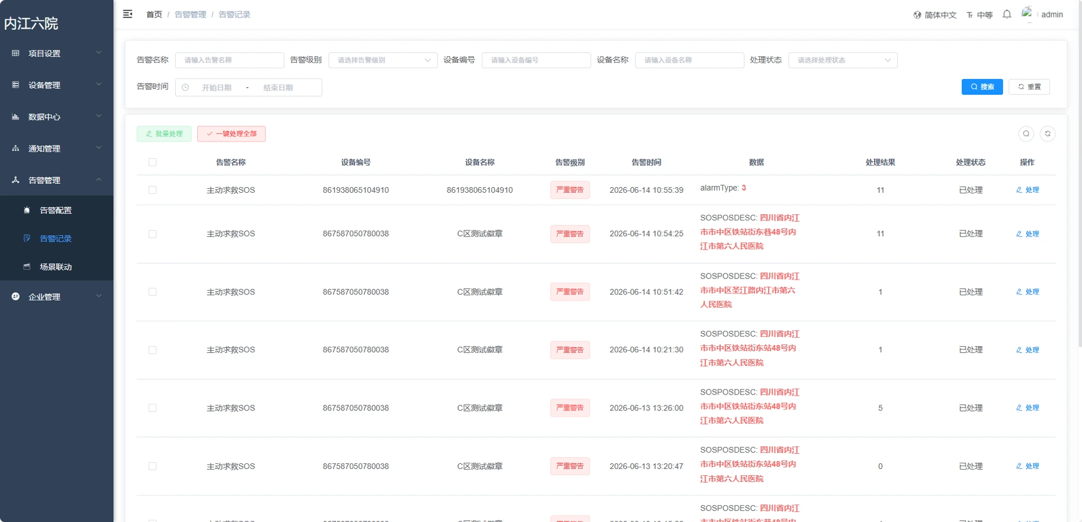Expand the 数据中心 chevron

tap(99, 116)
